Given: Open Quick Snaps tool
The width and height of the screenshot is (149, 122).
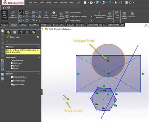Looking at the screenshot, I should 117,15.
